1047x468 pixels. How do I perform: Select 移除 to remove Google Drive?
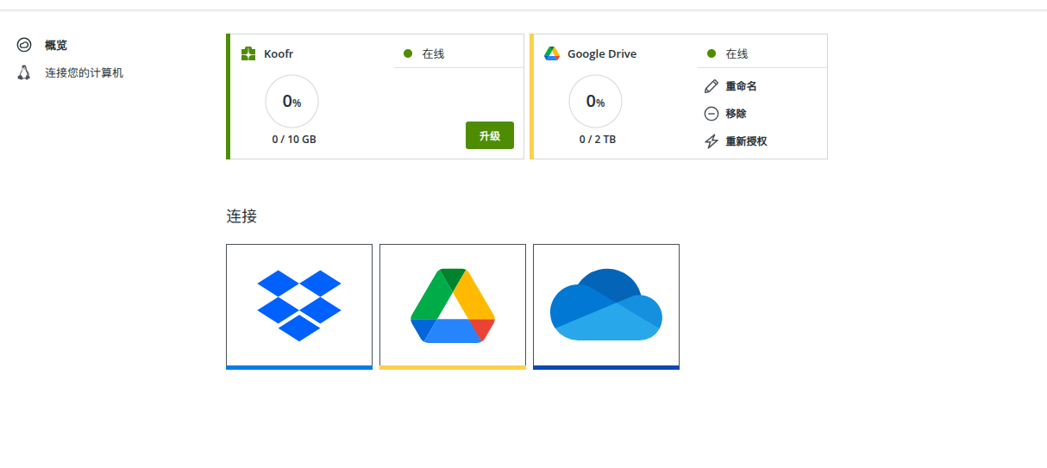736,114
